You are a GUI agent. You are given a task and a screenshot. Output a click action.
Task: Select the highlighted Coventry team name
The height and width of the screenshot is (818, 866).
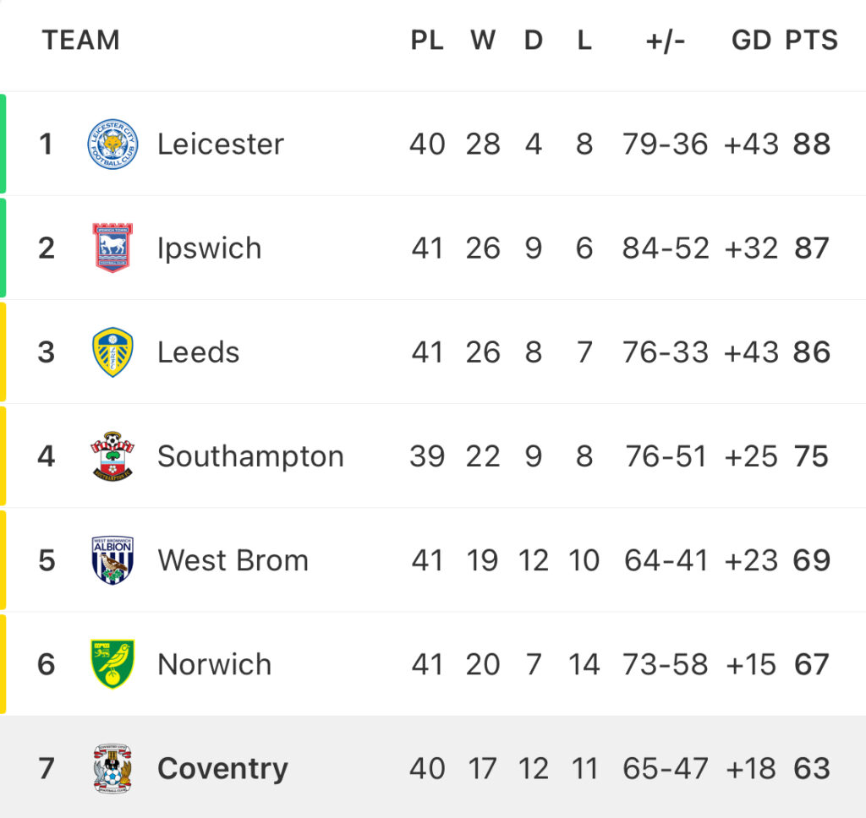pyautogui.click(x=222, y=770)
